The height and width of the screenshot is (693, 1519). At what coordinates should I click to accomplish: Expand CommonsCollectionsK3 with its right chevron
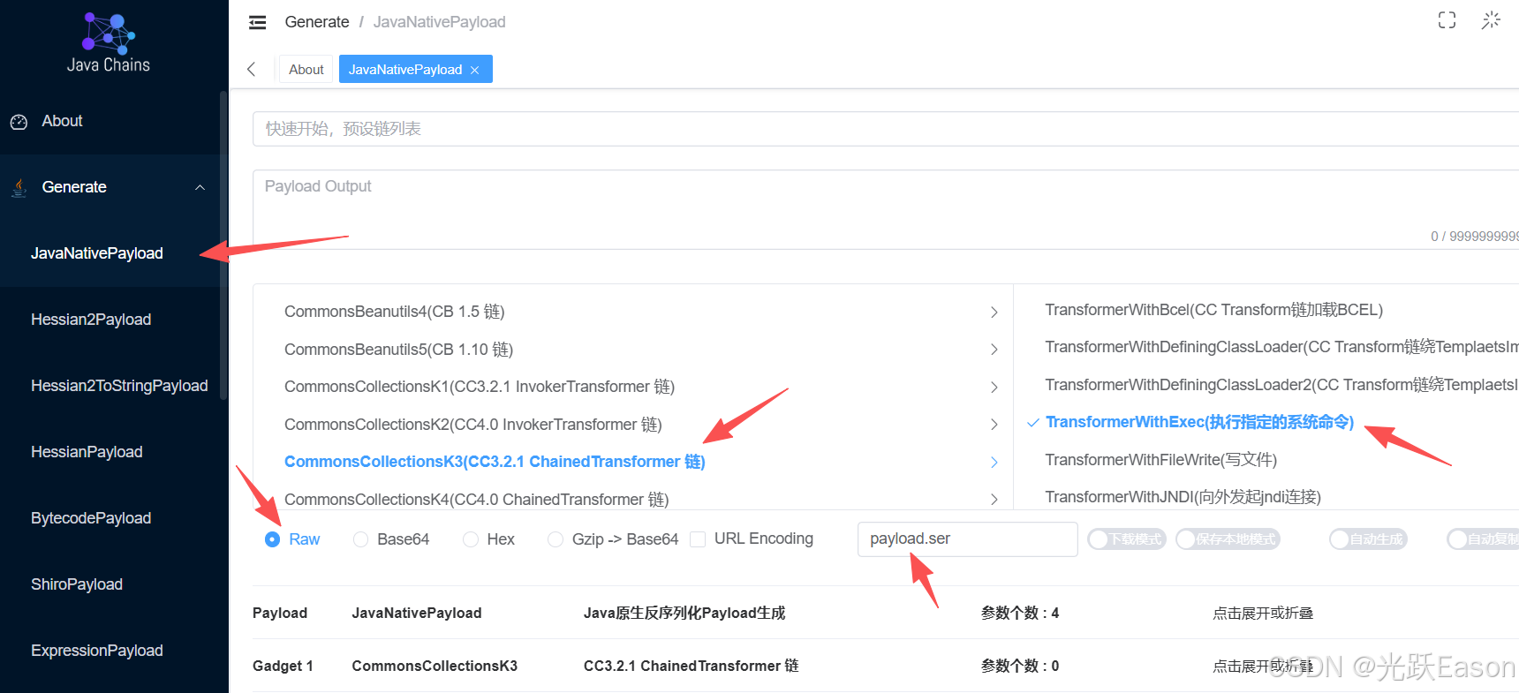point(994,463)
